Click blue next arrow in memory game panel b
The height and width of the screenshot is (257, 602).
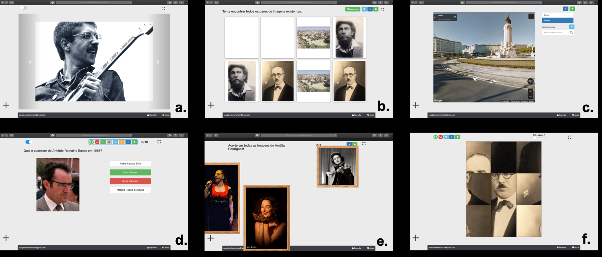coord(370,9)
